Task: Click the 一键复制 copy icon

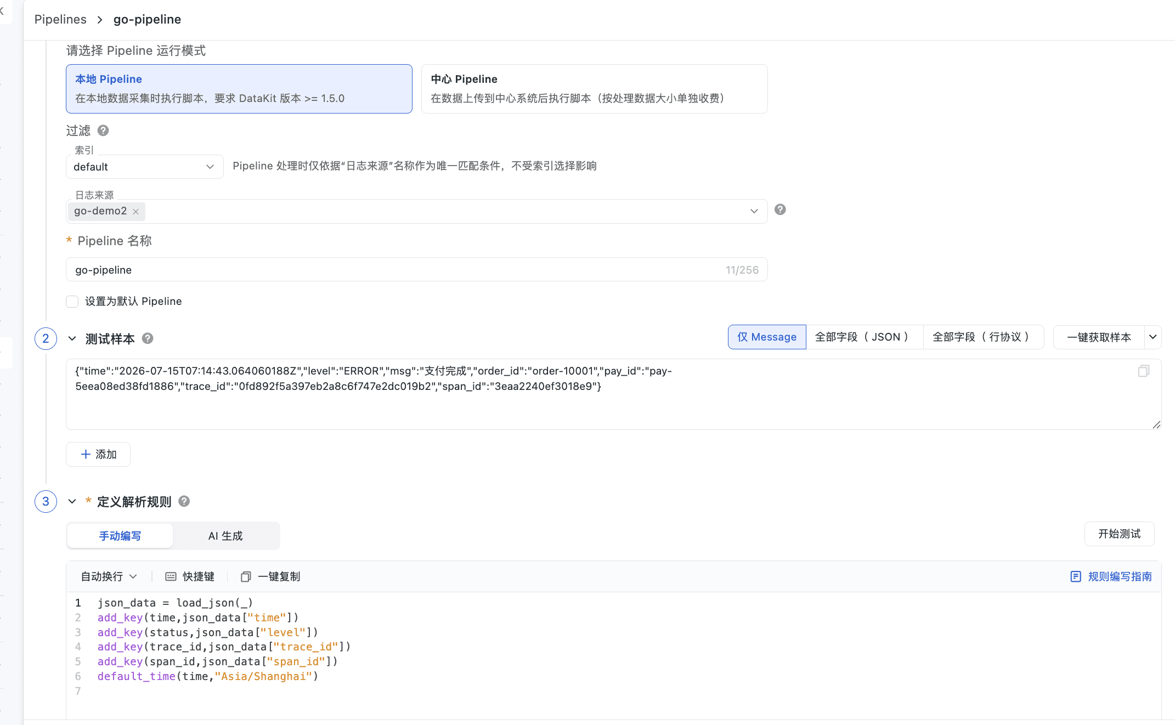Action: pos(246,576)
